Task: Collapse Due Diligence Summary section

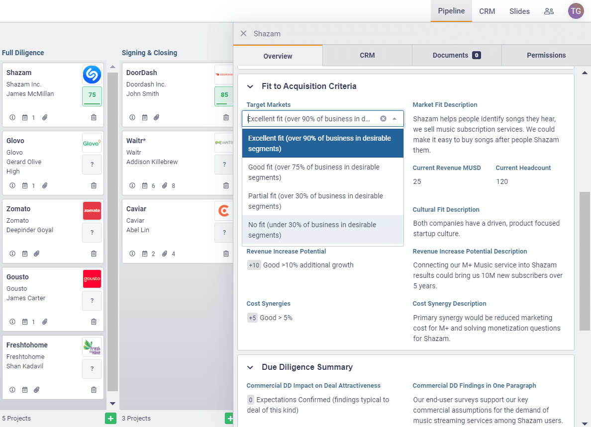Action: 250,367
